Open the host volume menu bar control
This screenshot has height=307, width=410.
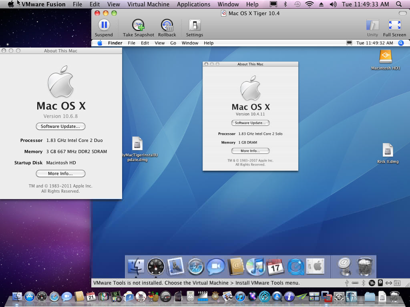(x=333, y=4)
